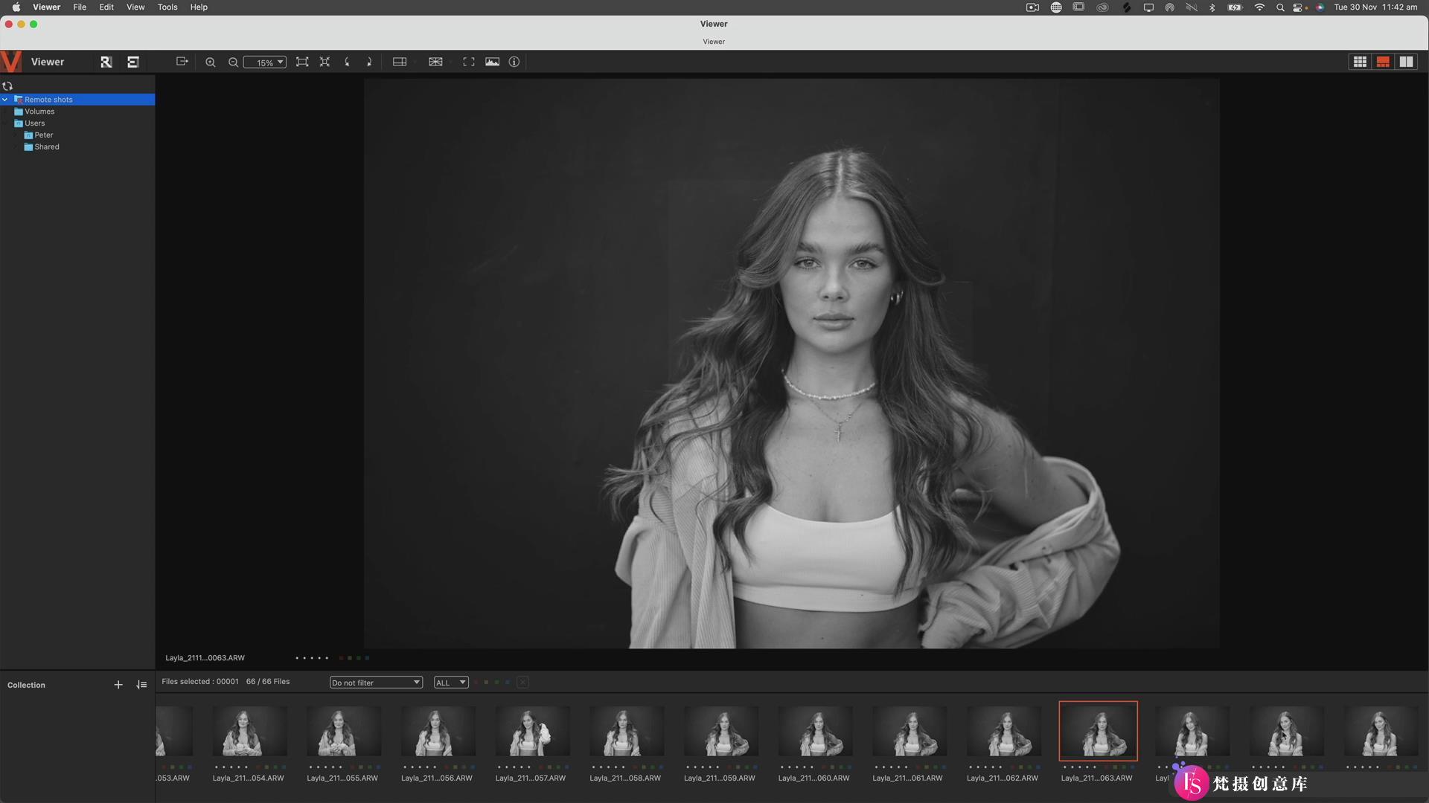1429x803 pixels.
Task: Open macOS Spotlight search
Action: click(x=1280, y=7)
